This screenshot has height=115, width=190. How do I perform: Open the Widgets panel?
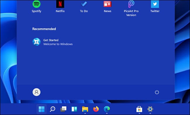pos(74,109)
